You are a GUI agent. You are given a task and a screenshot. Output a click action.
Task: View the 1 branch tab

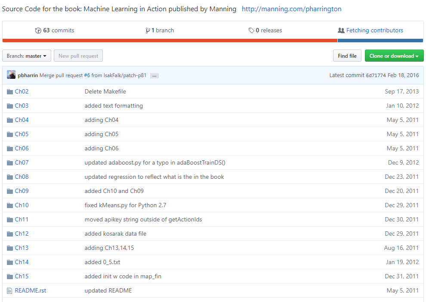pos(160,31)
